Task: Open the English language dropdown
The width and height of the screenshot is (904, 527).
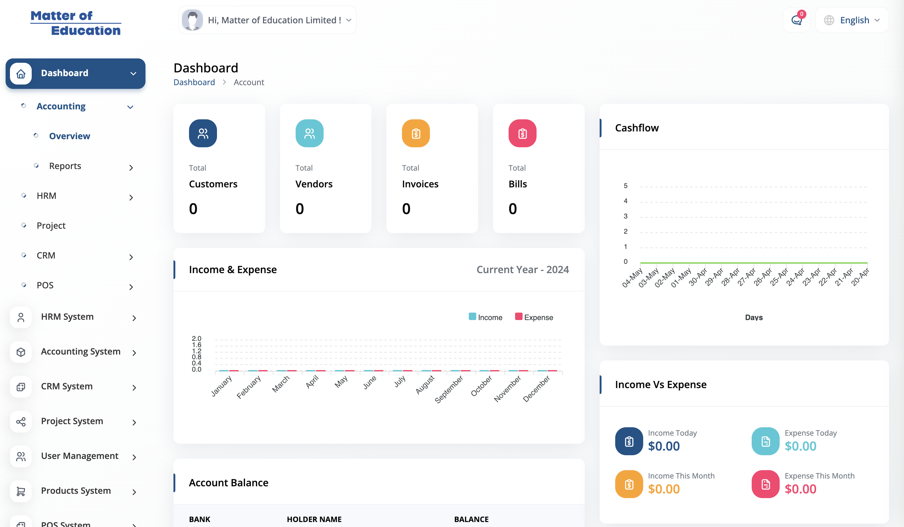Action: coord(852,20)
